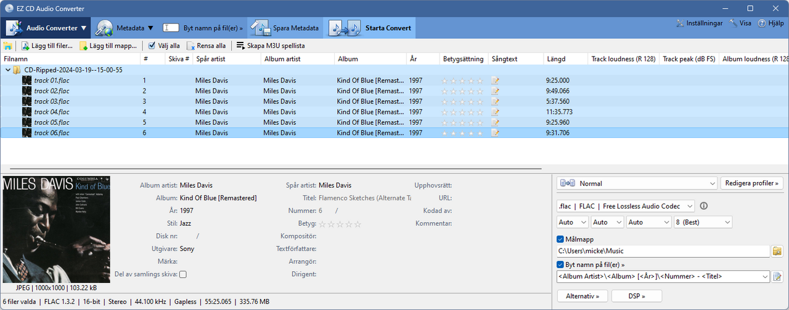
Task: Click 'Redigera profiler »' button
Action: (752, 183)
